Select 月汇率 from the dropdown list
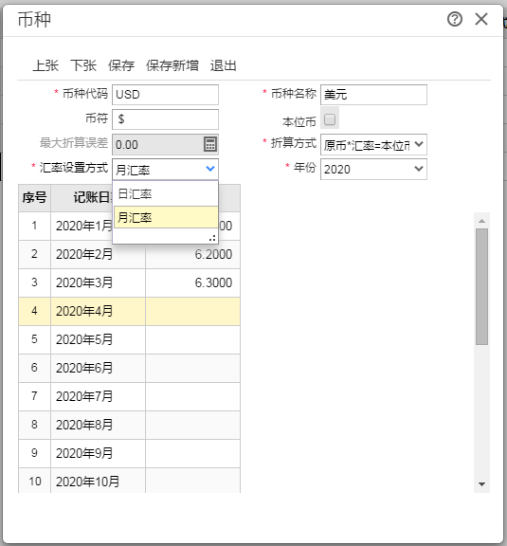 [166, 217]
